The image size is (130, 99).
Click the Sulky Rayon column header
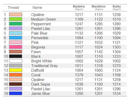[117, 7]
